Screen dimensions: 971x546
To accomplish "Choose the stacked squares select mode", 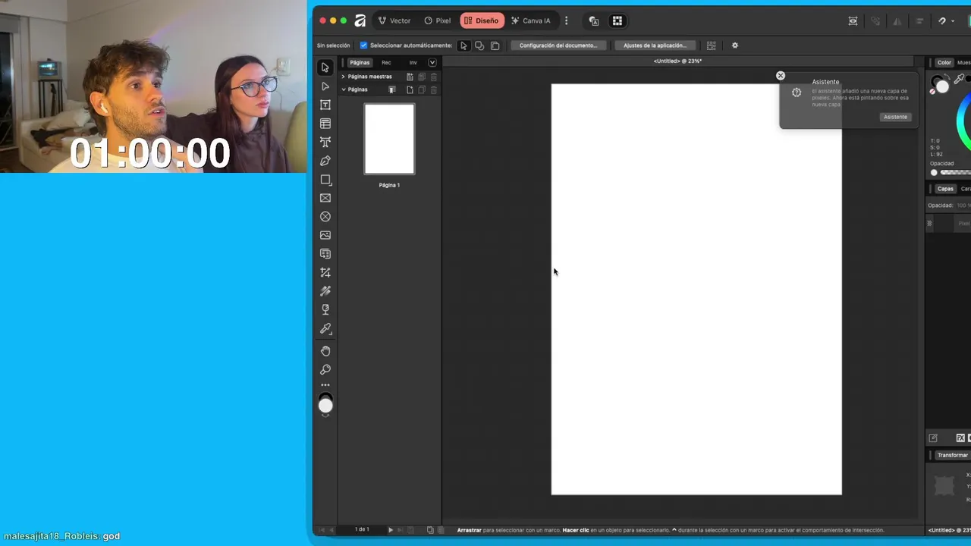I will 495,45.
